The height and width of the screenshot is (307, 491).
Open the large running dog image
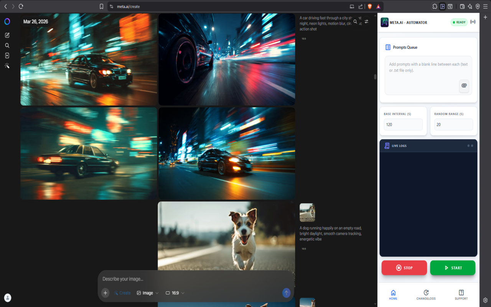[226, 236]
